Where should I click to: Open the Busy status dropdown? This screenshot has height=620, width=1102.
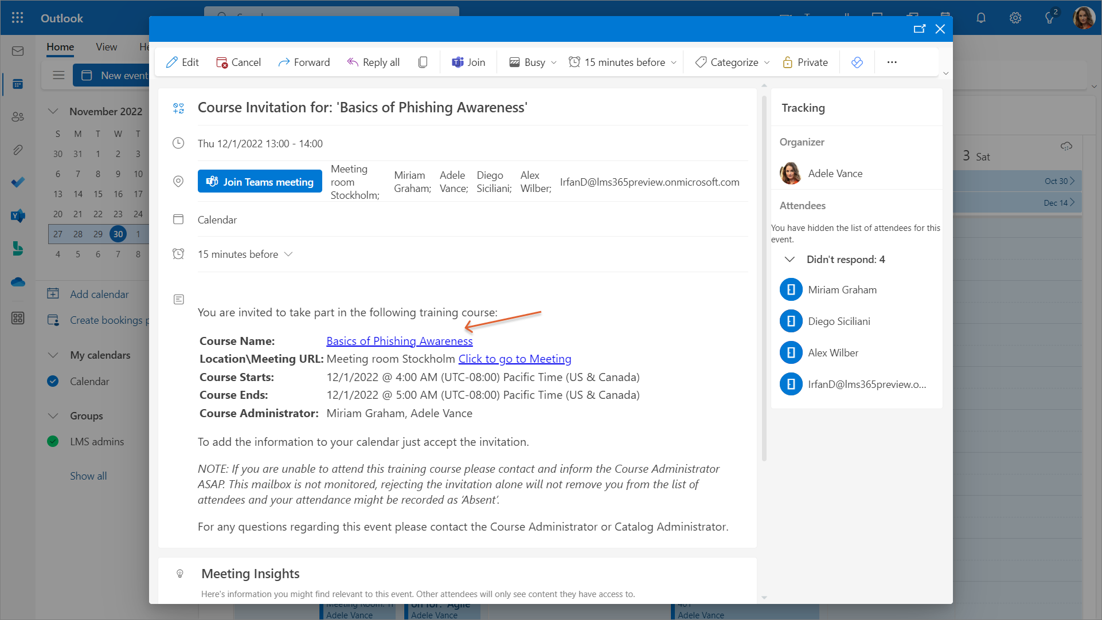533,62
